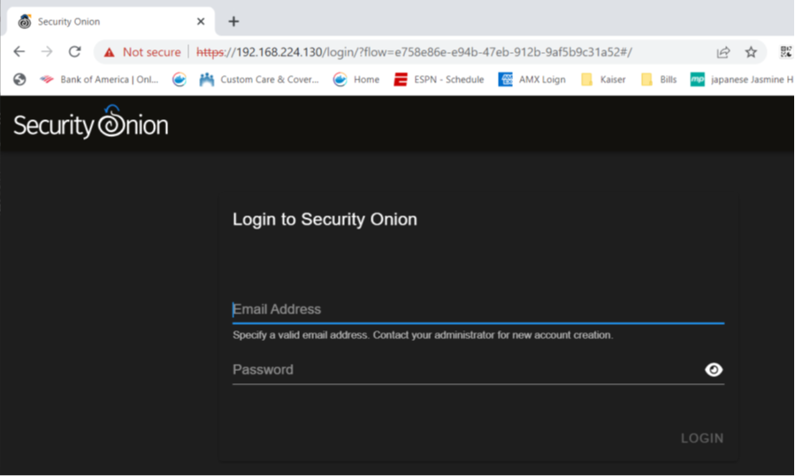Reload the page with refresh icon
Screen dimensions: 795x476
tap(74, 51)
